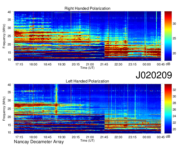
Task: Click the 40 frequency tick in top plot
Action: (9, 12)
